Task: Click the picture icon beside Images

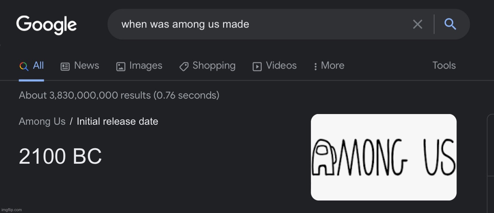Action: (121, 67)
